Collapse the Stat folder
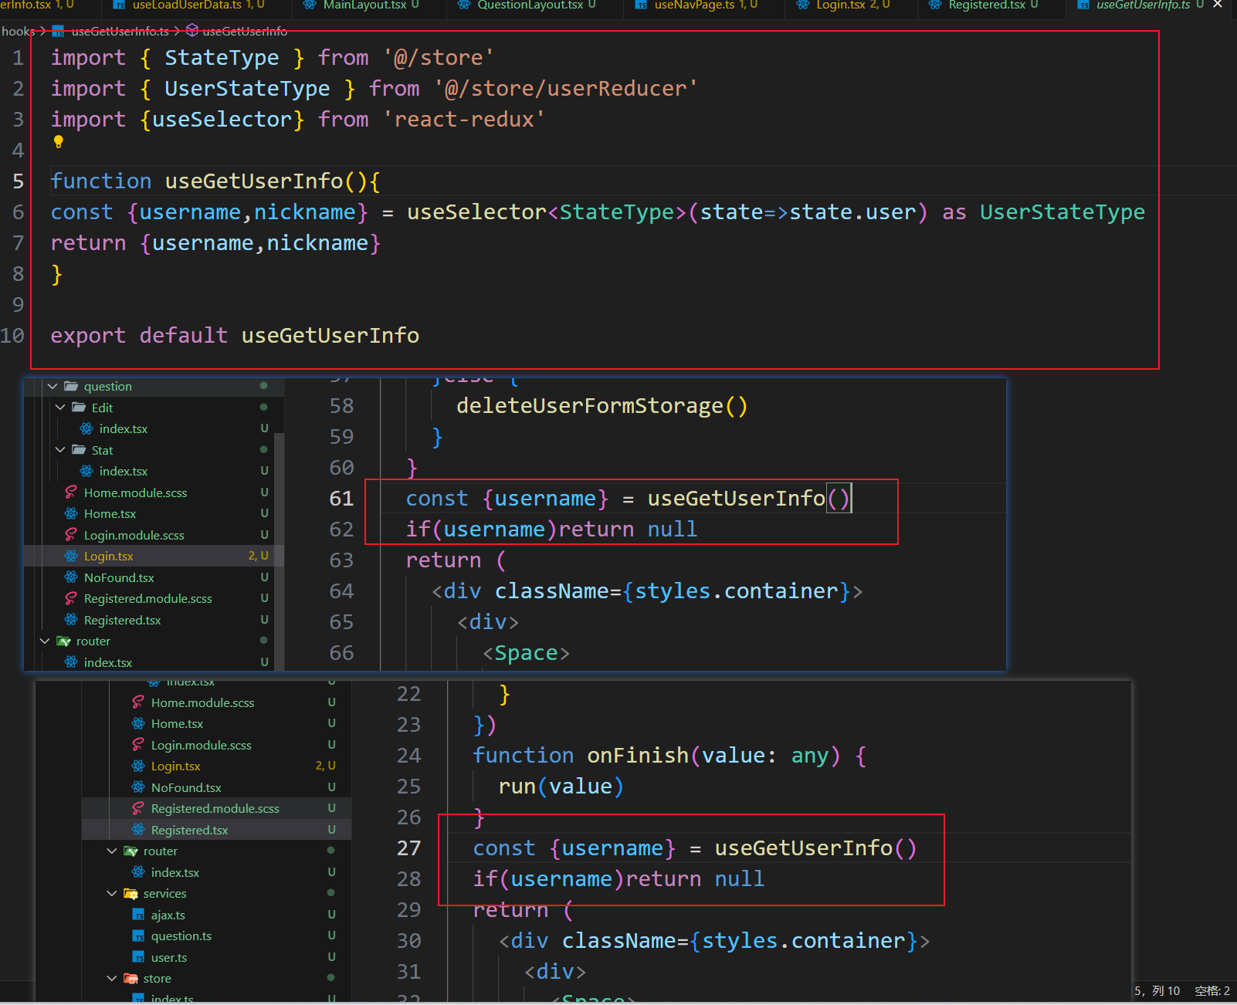Image resolution: width=1237 pixels, height=1005 pixels. pos(60,450)
